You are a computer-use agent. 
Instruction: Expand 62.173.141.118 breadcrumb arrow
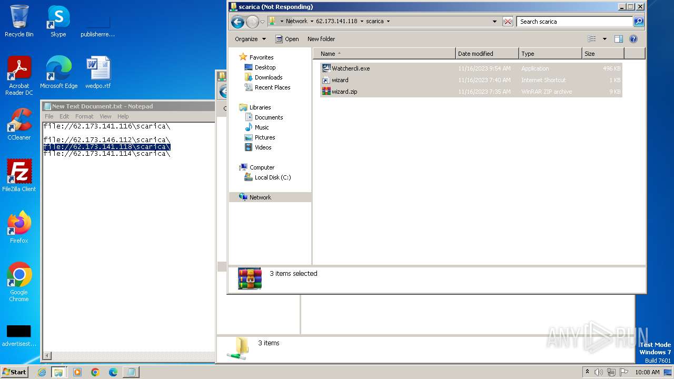361,22
